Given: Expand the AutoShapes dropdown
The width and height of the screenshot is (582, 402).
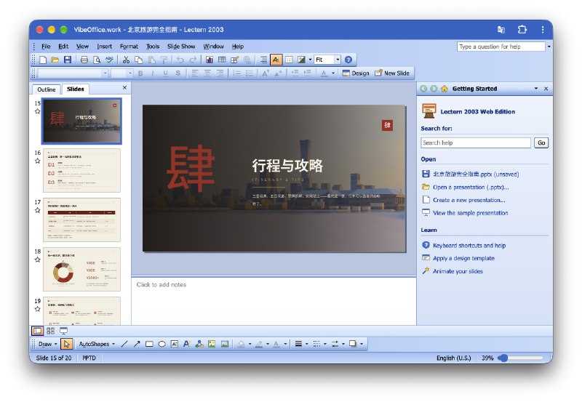Looking at the screenshot, I should point(97,344).
